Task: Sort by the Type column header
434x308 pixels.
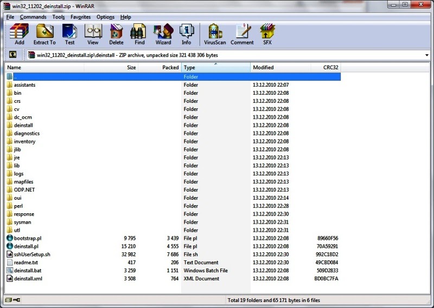Action: pyautogui.click(x=215, y=68)
